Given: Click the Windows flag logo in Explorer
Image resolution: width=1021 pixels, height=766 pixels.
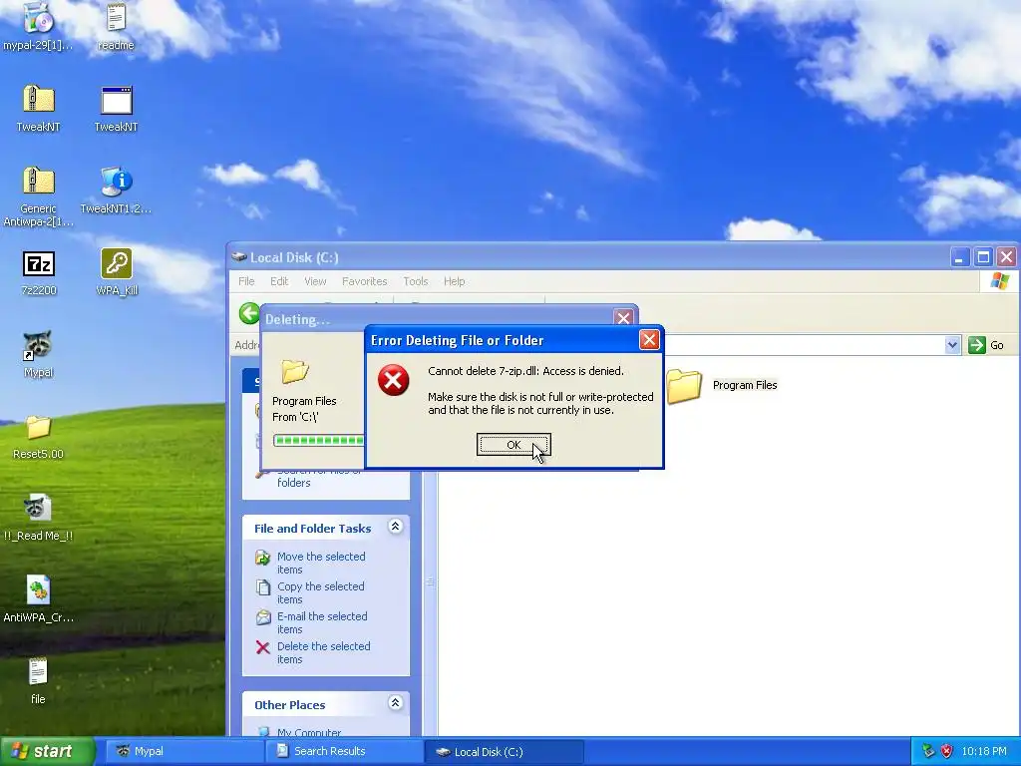Looking at the screenshot, I should (999, 281).
